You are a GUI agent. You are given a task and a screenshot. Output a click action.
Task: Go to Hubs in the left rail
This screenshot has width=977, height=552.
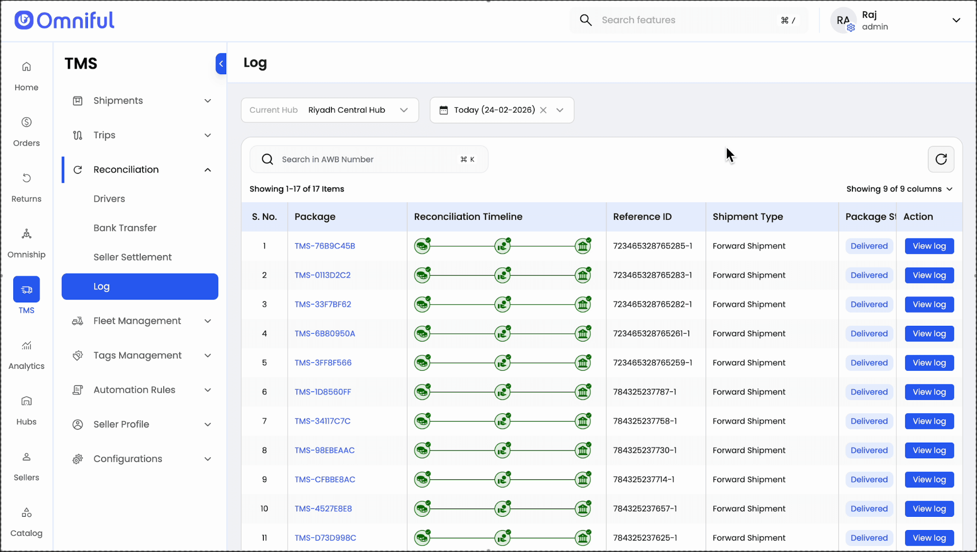[x=26, y=409]
